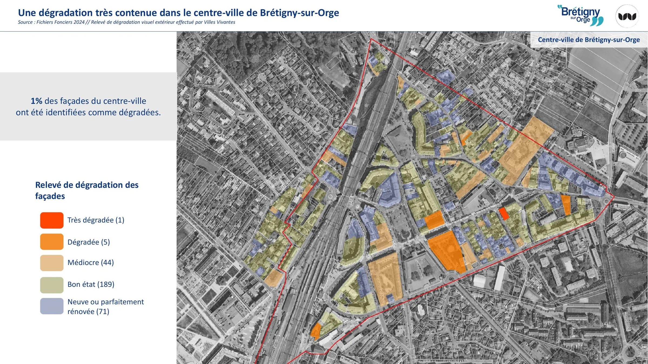Select the orange Dégradée legend swatch

coord(52,242)
